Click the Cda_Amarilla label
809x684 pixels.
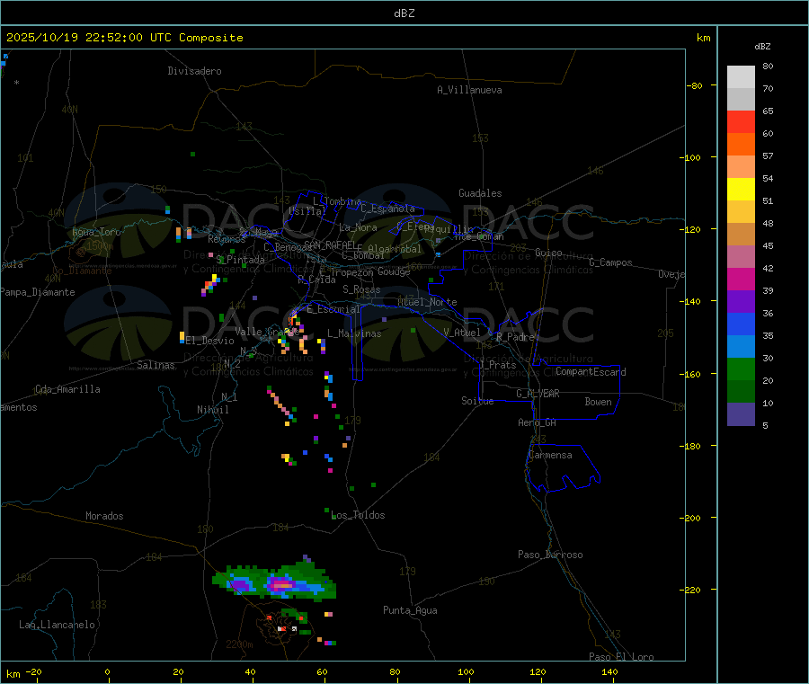tap(68, 389)
